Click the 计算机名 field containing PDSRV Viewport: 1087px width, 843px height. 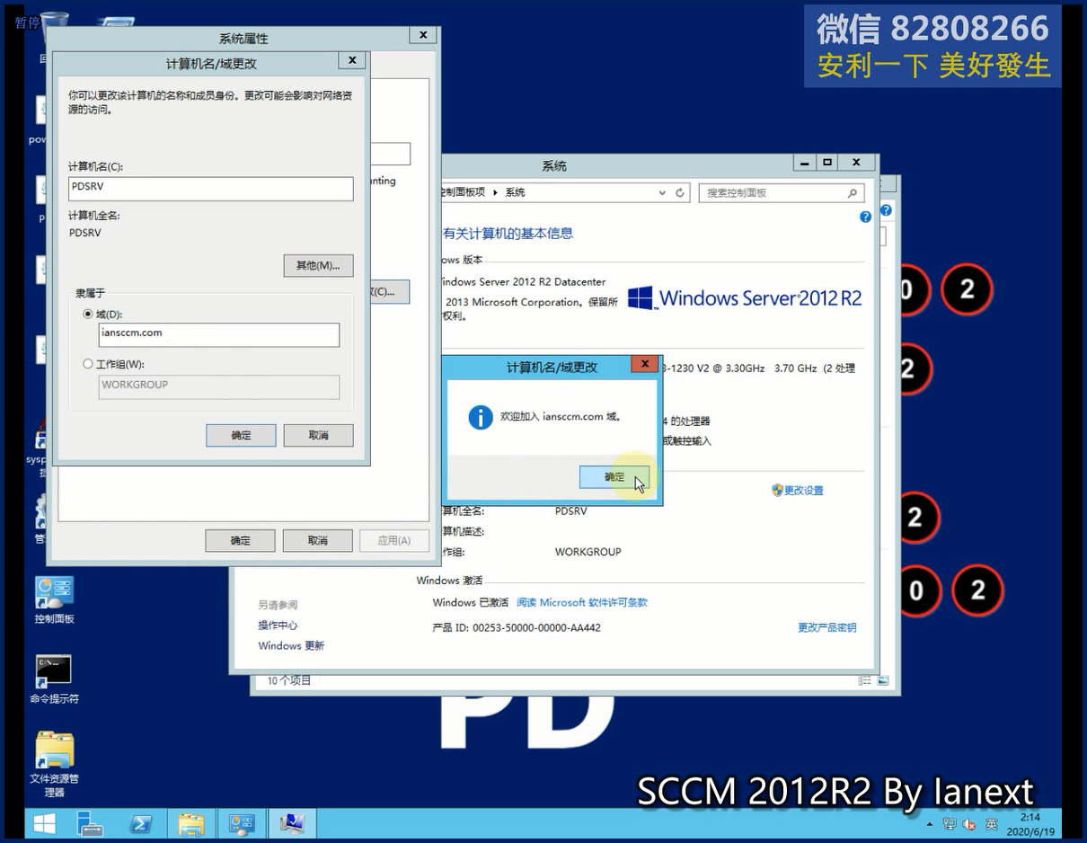211,189
